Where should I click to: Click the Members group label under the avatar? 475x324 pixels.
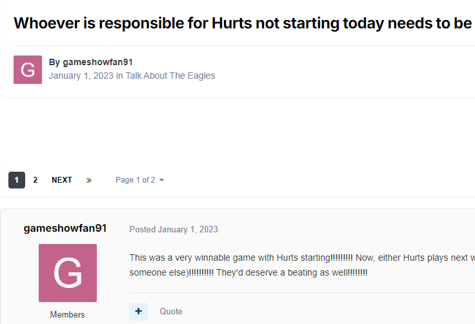coord(68,314)
